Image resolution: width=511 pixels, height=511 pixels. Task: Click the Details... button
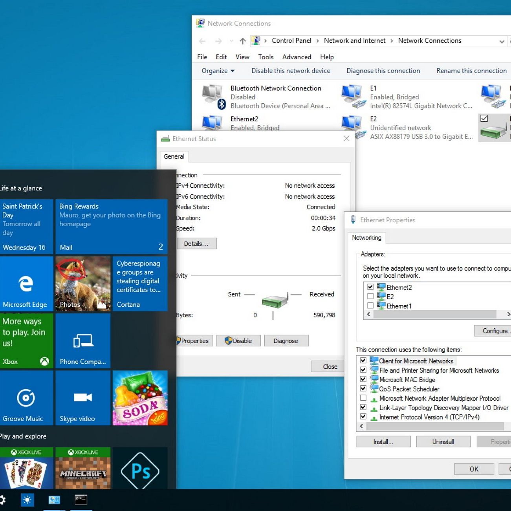click(196, 244)
